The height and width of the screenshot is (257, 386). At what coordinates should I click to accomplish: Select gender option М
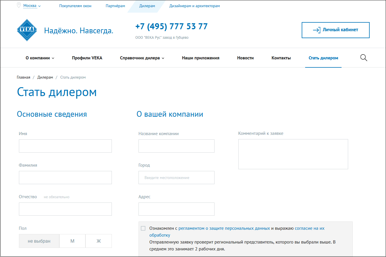click(72, 241)
